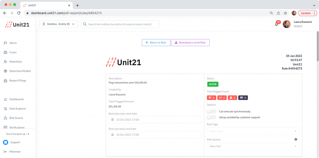Viewport: 319px width, 158px height.
Task: Toggle Can execute synchronously switch
Action: point(212,111)
